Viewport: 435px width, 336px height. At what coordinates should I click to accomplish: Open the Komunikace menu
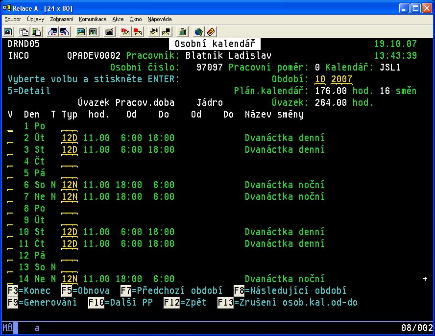point(93,19)
